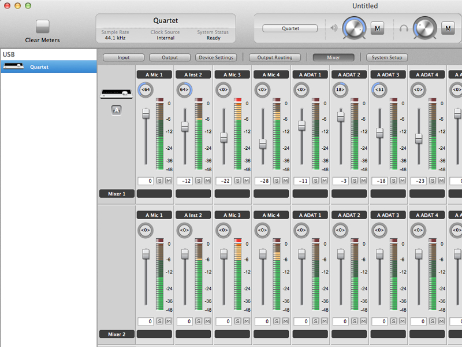Click Mixer 1 A ADAT 4 pan knob
The image size is (462, 347).
coord(418,90)
